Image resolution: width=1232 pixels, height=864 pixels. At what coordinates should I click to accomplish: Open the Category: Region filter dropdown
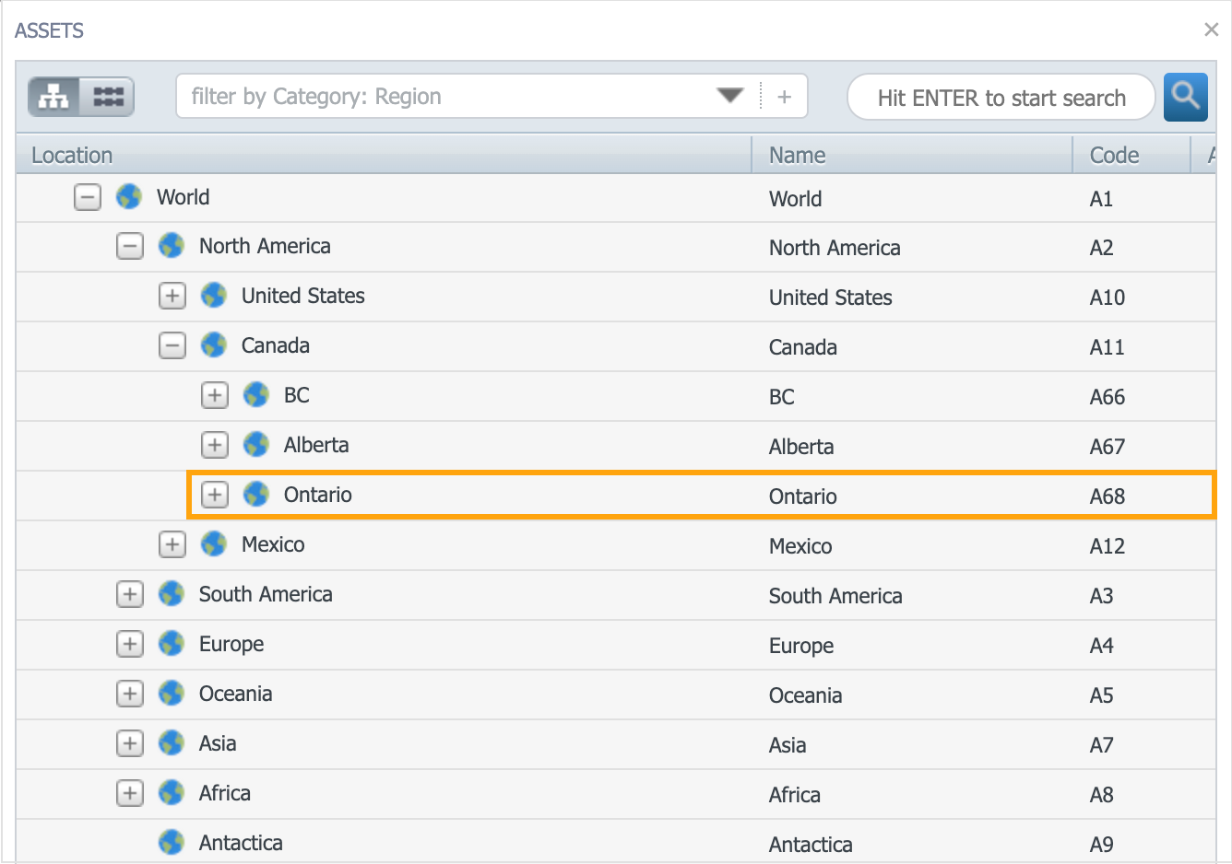[x=729, y=95]
